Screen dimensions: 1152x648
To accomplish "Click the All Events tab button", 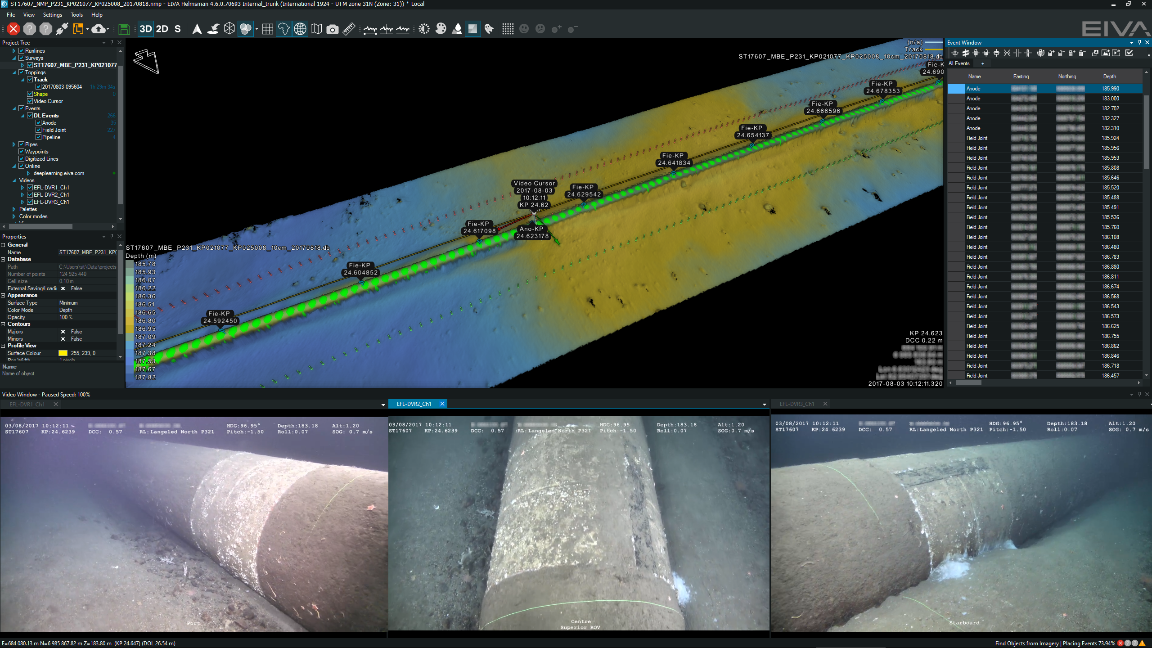I will click(959, 63).
